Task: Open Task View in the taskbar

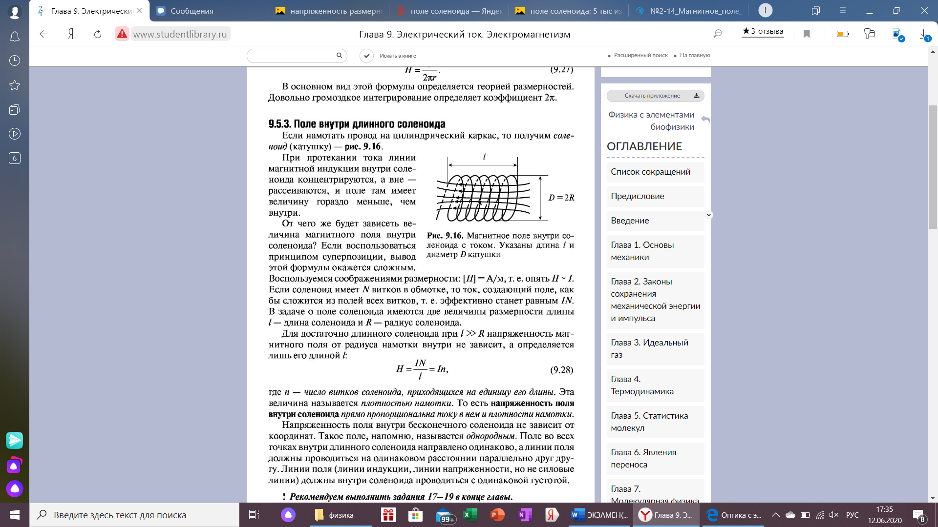Action: (x=254, y=515)
